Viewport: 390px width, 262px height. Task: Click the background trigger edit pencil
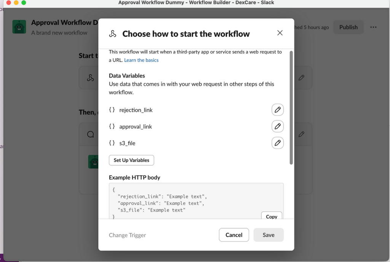tap(302, 78)
